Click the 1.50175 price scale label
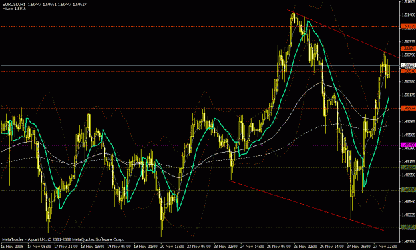The width and height of the screenshot is (416, 250). tap(408, 95)
